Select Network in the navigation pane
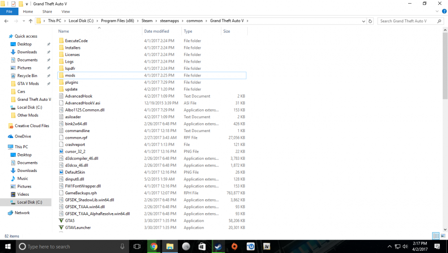 [x=22, y=213]
